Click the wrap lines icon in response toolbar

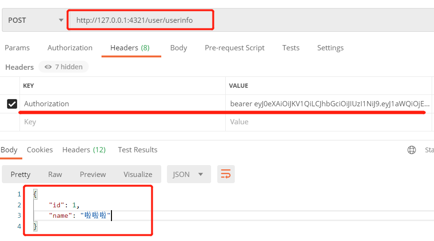(x=226, y=174)
